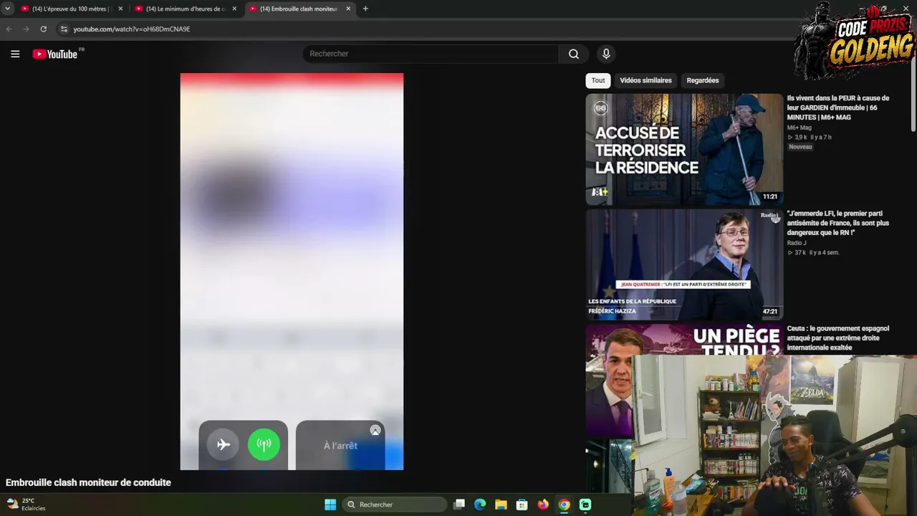The image size is (917, 516).
Task: Open the Jean Quatremer video thumbnail
Action: pyautogui.click(x=684, y=264)
